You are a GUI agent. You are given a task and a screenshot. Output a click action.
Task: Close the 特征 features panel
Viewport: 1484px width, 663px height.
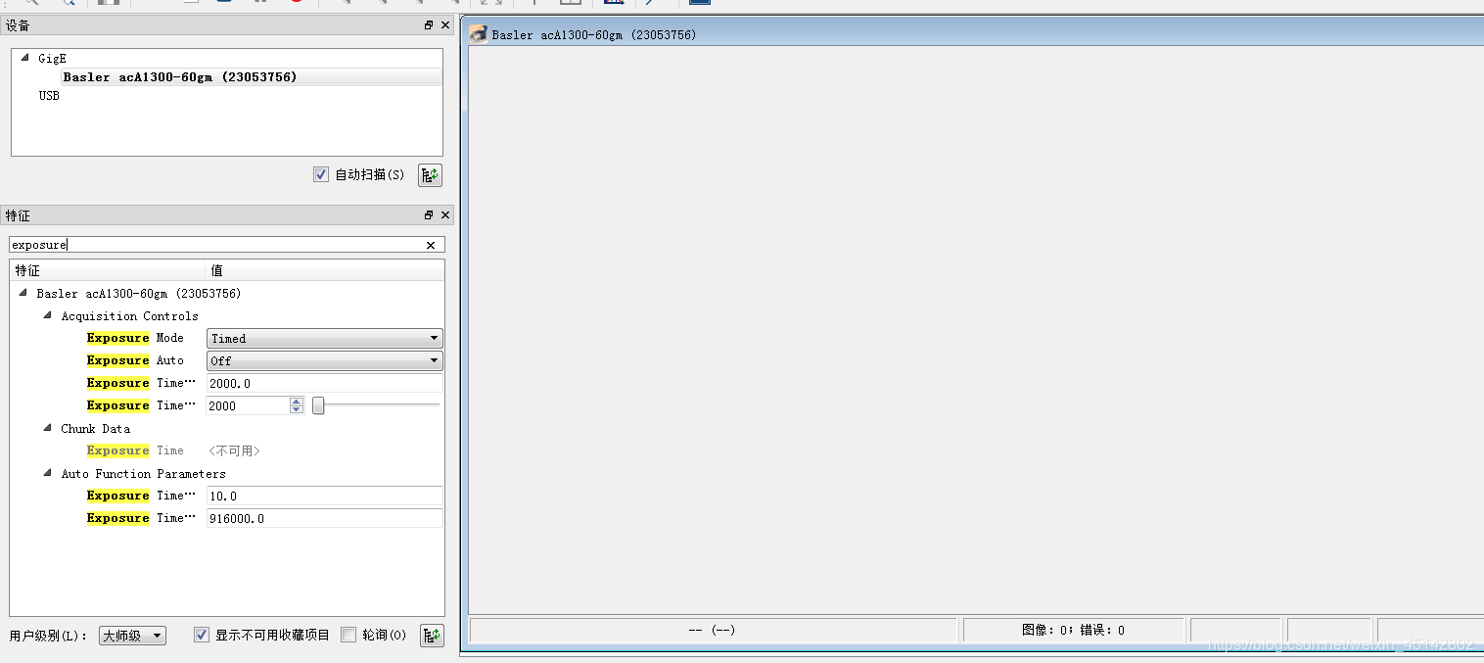445,215
